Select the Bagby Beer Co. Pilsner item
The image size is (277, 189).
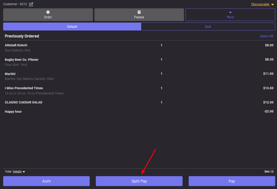21,60
